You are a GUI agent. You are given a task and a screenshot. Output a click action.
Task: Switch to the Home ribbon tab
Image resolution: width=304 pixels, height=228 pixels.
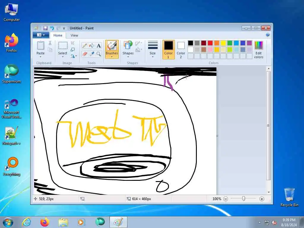tap(58, 35)
